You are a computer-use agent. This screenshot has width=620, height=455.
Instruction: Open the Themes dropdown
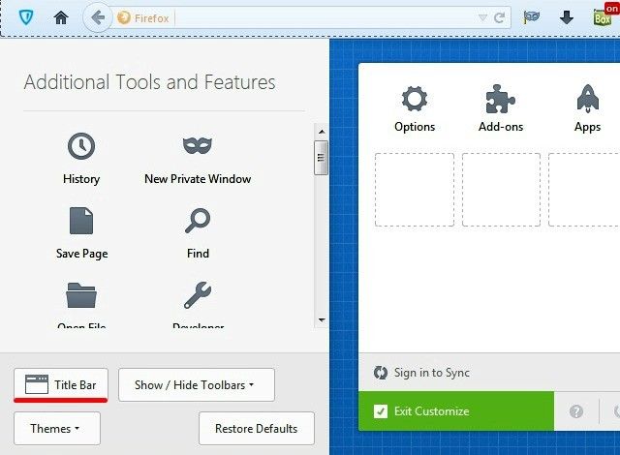click(57, 429)
